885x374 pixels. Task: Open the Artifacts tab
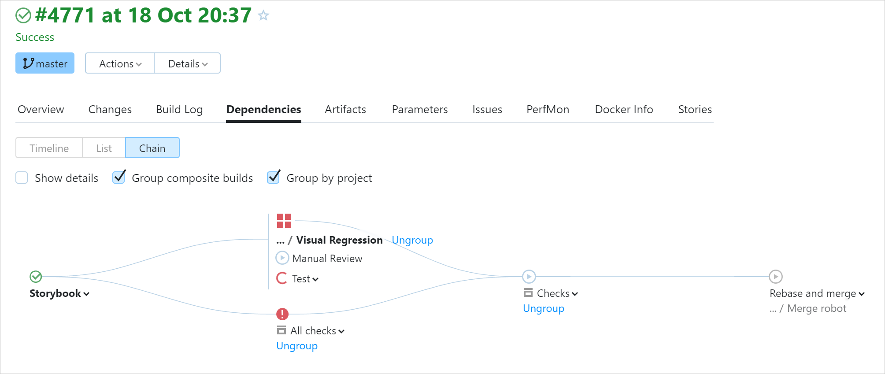[x=345, y=109]
